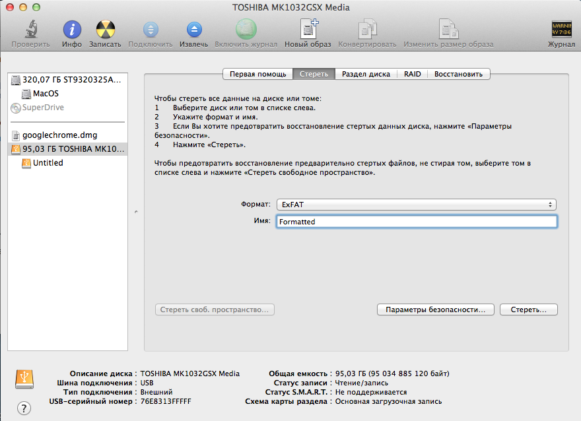Click the Untitled volume orange icon

click(26, 163)
